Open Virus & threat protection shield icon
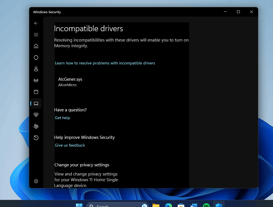Viewport: 273px width, 207px height. tap(36, 58)
